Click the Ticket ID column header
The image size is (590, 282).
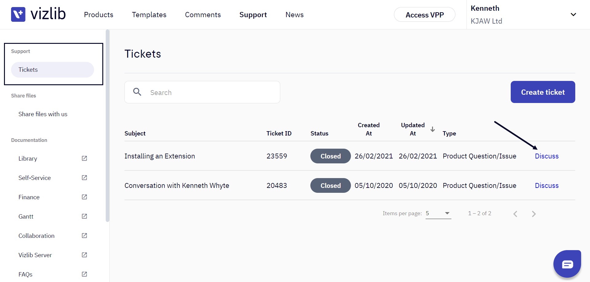coord(279,133)
